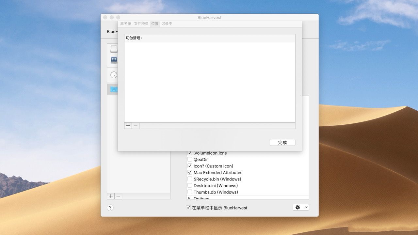Screen dimensions: 418x235
Task: Click the 完成 button
Action: point(282,143)
